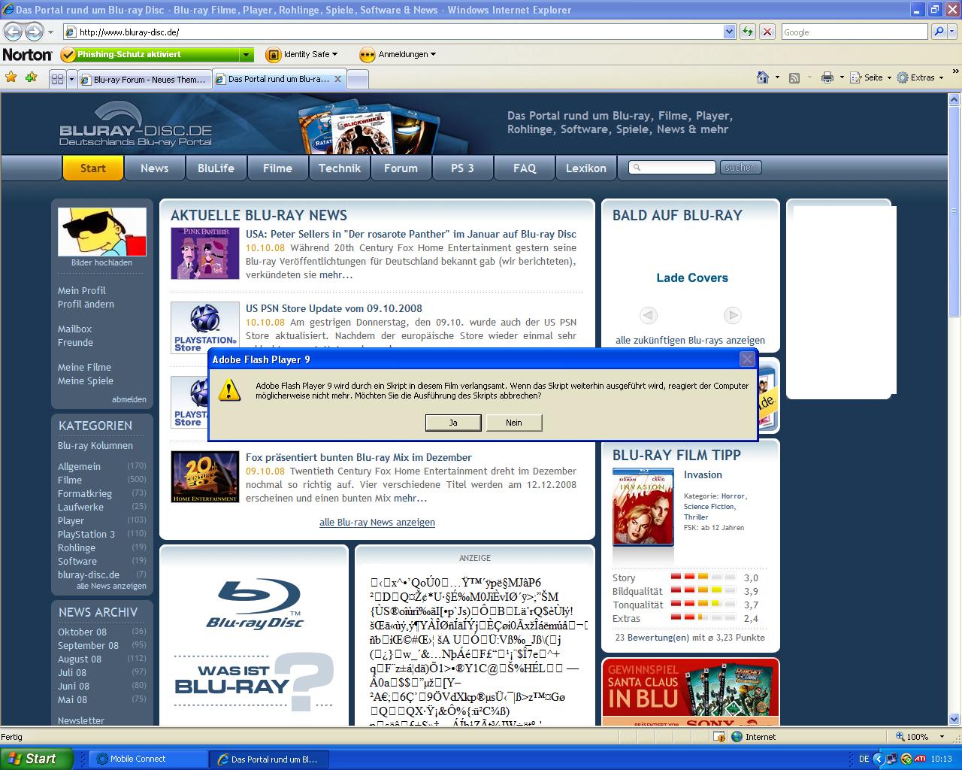The height and width of the screenshot is (770, 962).
Task: Click the Stop loading red X icon
Action: (x=767, y=32)
